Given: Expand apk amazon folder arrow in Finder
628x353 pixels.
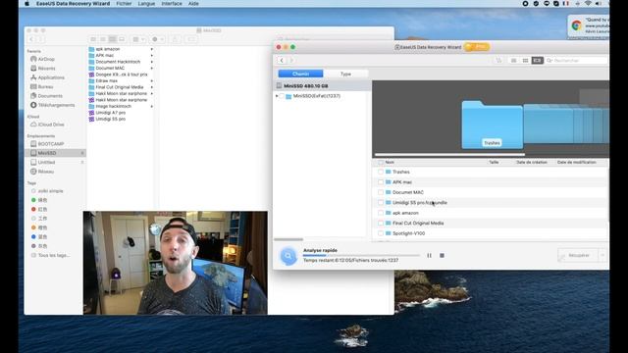Looking at the screenshot, I should pyautogui.click(x=152, y=49).
